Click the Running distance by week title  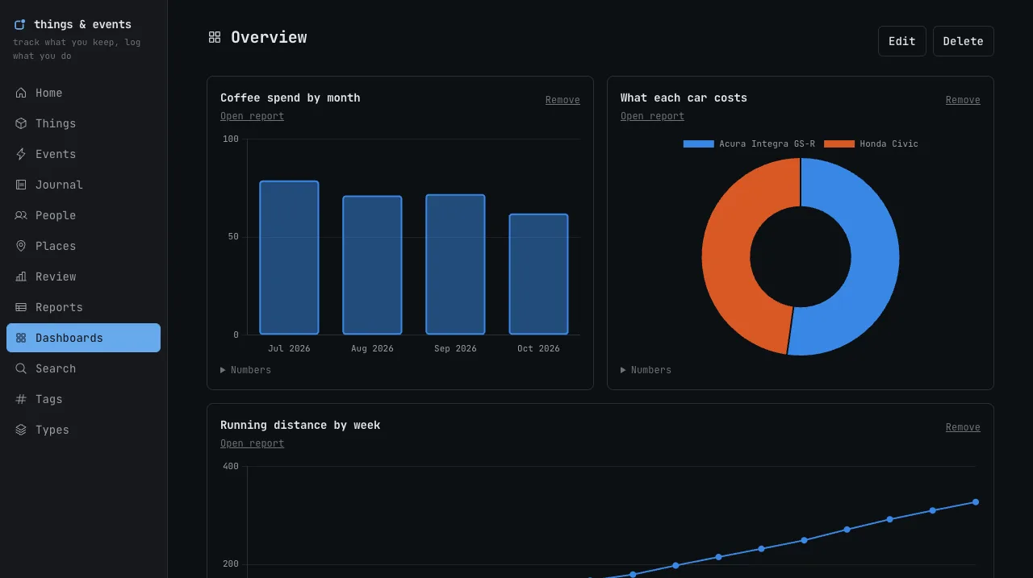(300, 425)
